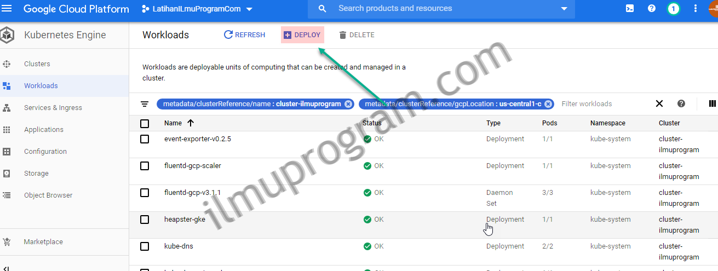Click the Configuration sidebar icon

click(x=7, y=152)
